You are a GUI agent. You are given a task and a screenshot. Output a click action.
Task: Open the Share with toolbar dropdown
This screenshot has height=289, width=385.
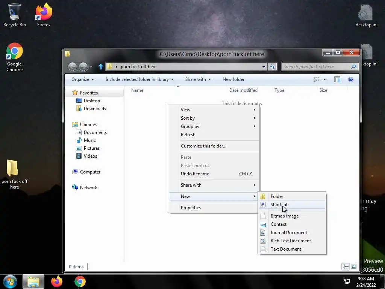(x=198, y=79)
